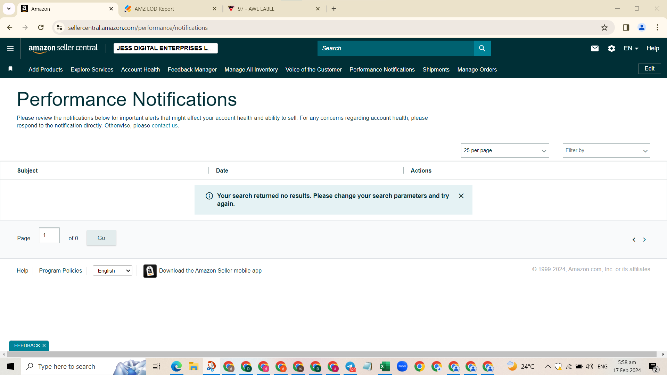Open Voice of the Customer
The image size is (667, 375).
pos(314,69)
